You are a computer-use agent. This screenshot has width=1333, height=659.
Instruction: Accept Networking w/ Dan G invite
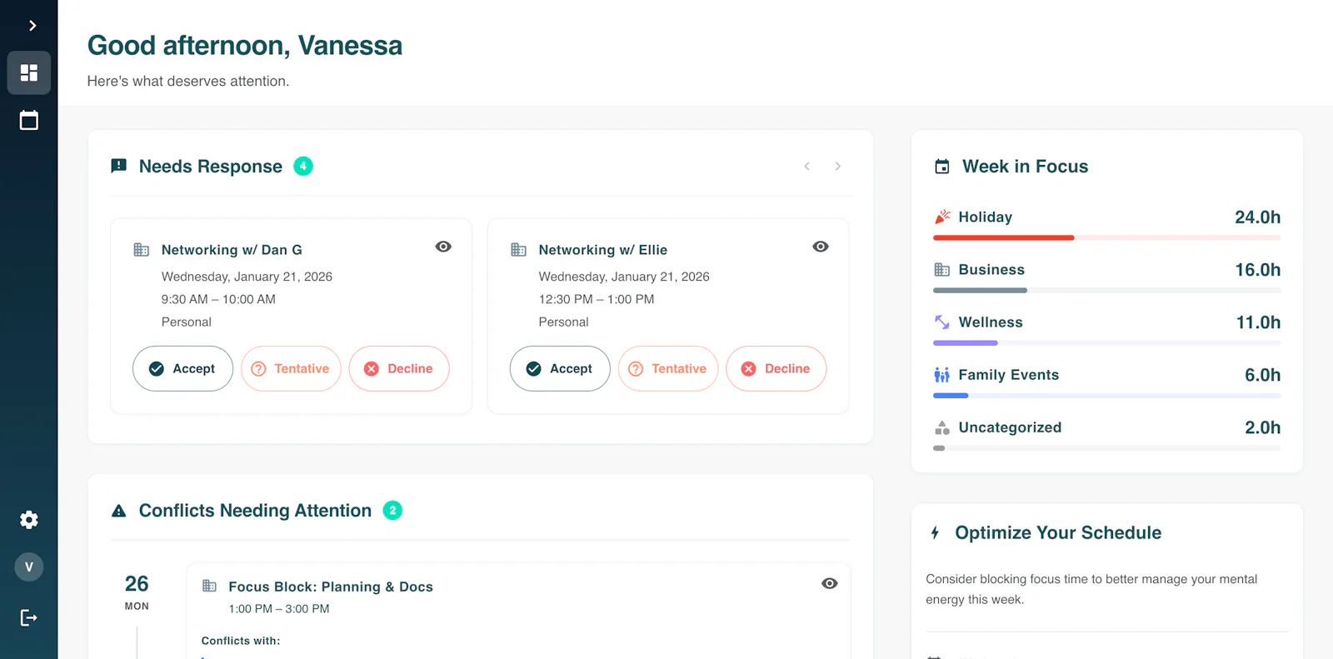(182, 368)
